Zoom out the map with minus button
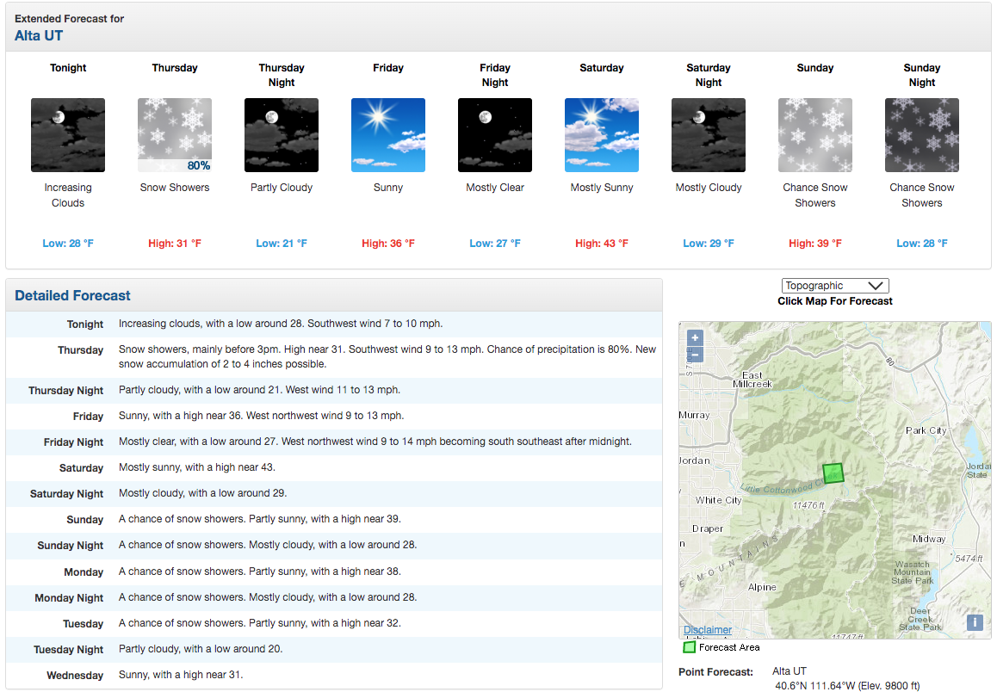 coord(695,355)
